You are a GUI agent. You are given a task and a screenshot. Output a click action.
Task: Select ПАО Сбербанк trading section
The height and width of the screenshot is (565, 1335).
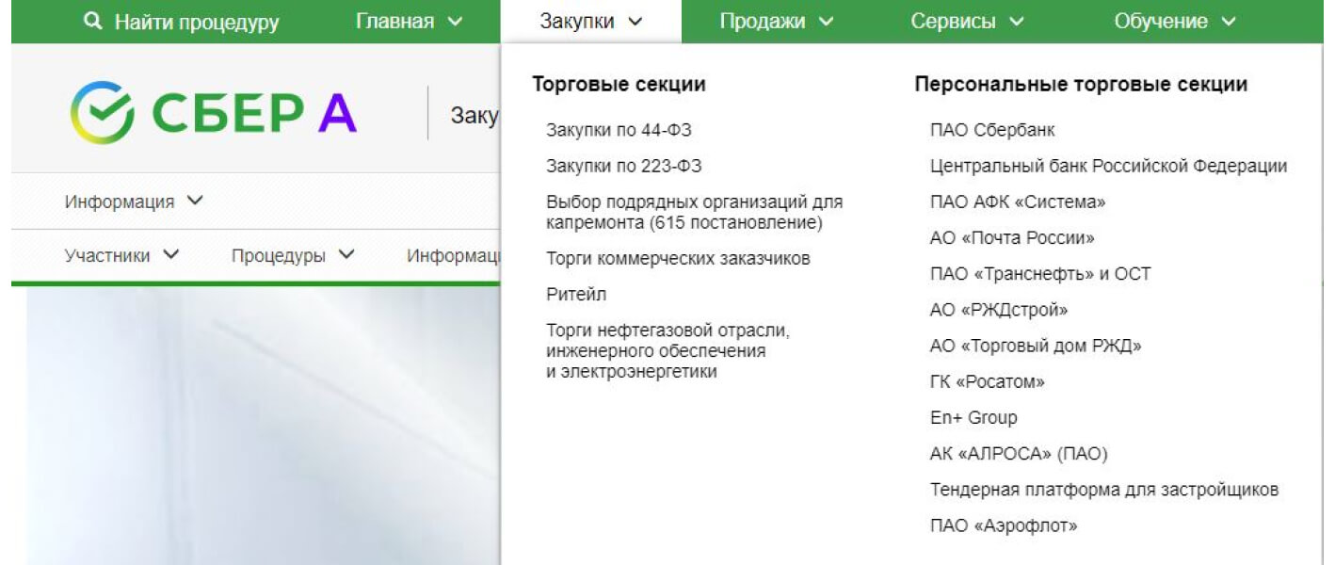[x=992, y=130]
